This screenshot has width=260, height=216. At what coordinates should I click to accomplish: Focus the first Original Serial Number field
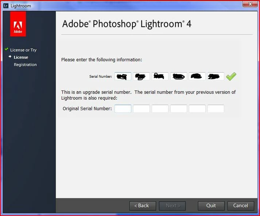(x=123, y=109)
